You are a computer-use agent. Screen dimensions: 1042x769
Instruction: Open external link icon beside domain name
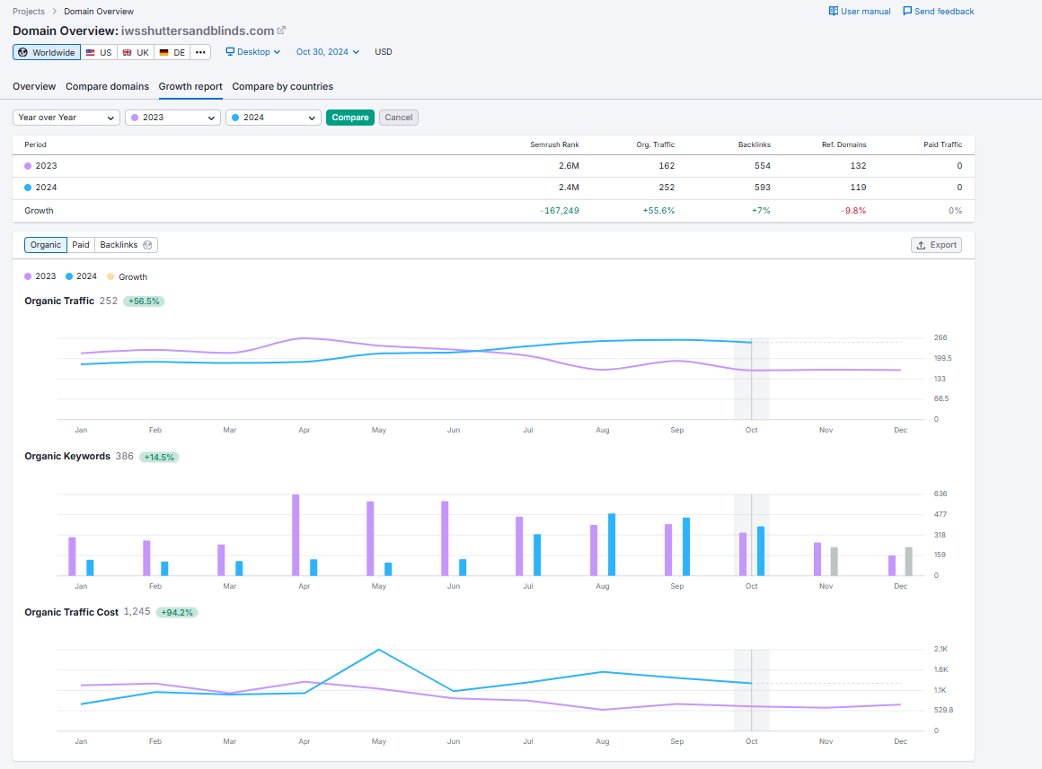pos(281,31)
